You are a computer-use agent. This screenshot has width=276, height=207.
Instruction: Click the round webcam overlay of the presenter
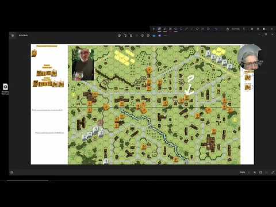250,57
